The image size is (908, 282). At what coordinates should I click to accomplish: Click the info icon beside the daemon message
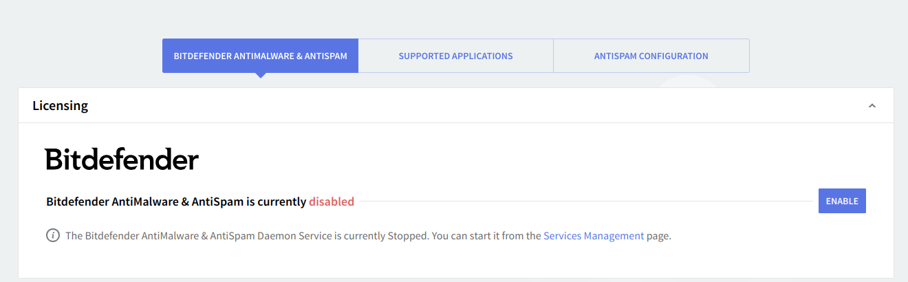tap(53, 236)
